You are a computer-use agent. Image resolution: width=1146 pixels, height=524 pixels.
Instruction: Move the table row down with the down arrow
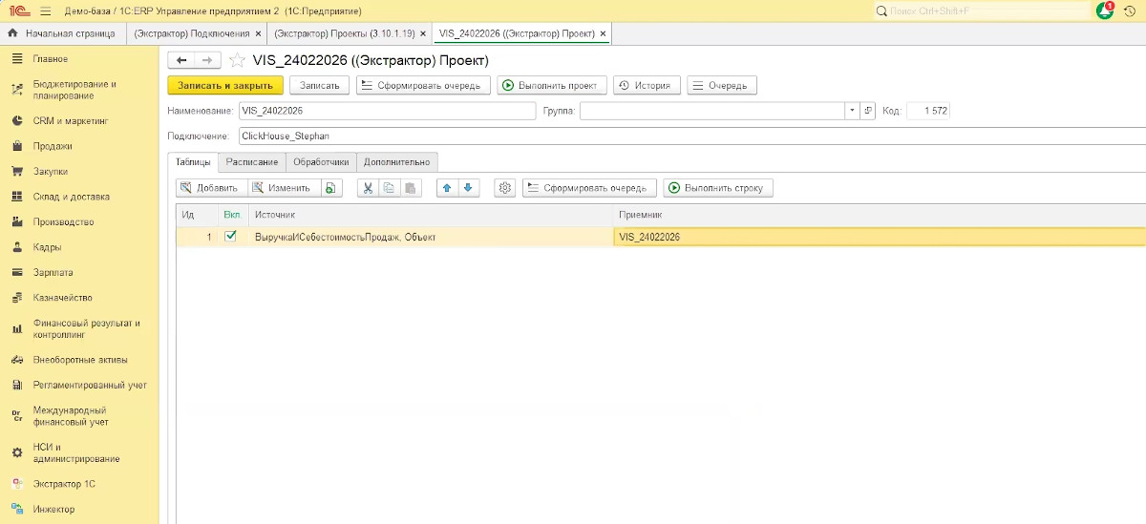pos(468,188)
